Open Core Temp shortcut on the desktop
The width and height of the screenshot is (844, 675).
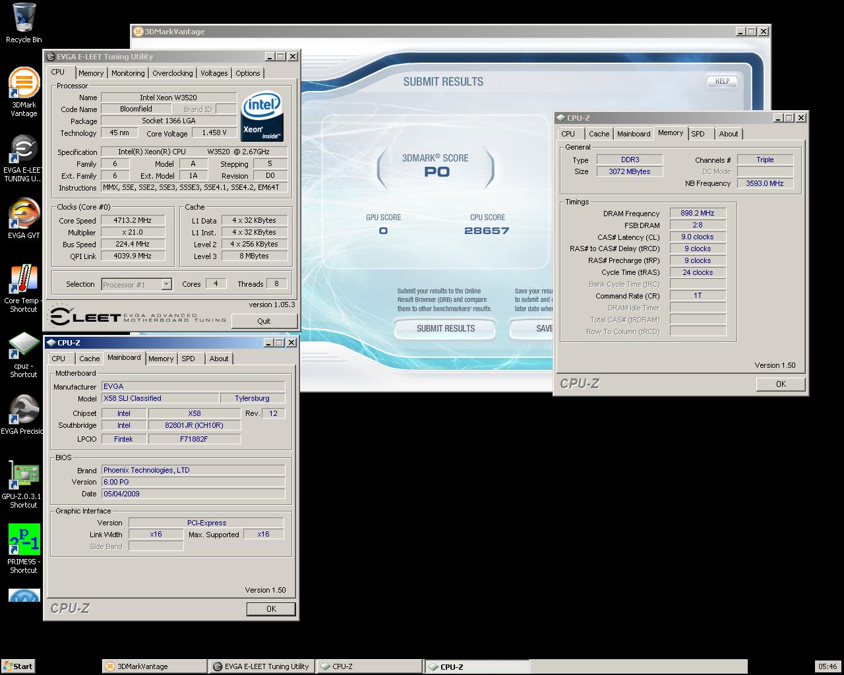click(x=24, y=289)
